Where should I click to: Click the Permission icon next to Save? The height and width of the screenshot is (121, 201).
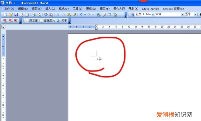pos(21,15)
